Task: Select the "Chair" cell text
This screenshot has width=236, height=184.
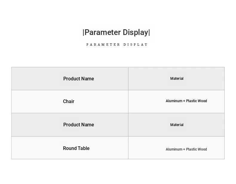Action: point(69,101)
